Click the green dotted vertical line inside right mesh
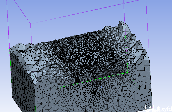Image resolution: width=172 pixels, height=112 pixels. coord(127,62)
